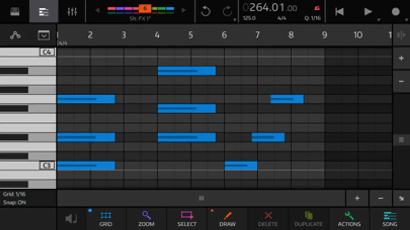Activate the DRAW pencil tool

(227, 219)
